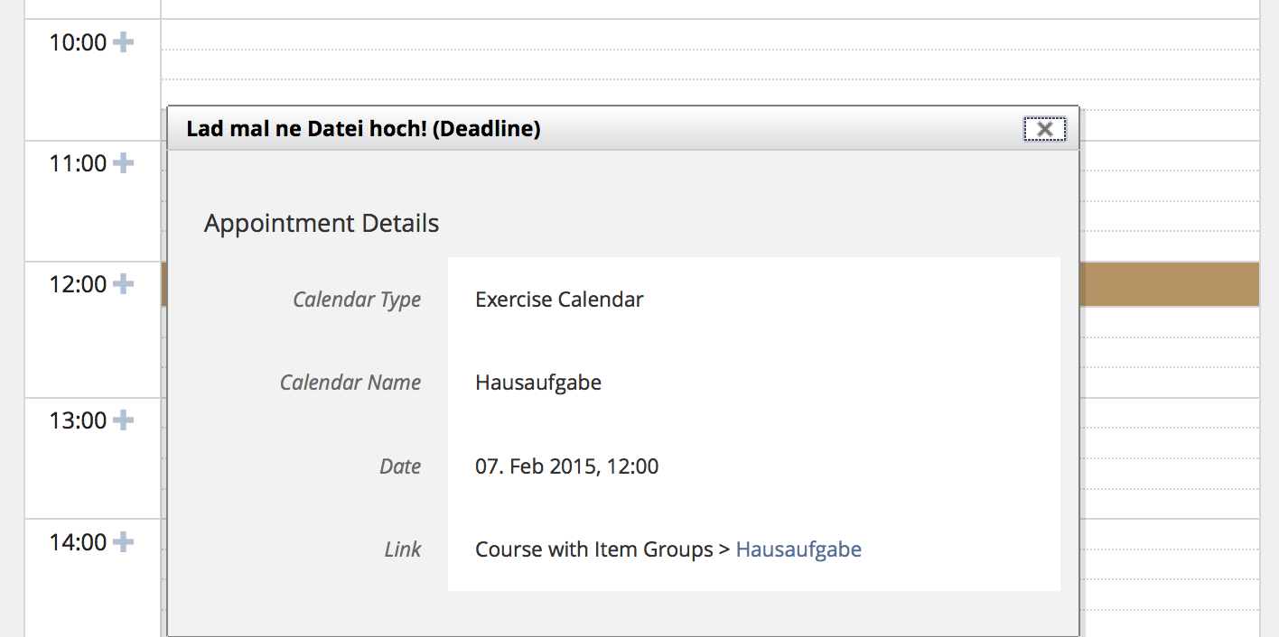
Task: Click the 'Appointment Details' heading
Action: pos(322,224)
